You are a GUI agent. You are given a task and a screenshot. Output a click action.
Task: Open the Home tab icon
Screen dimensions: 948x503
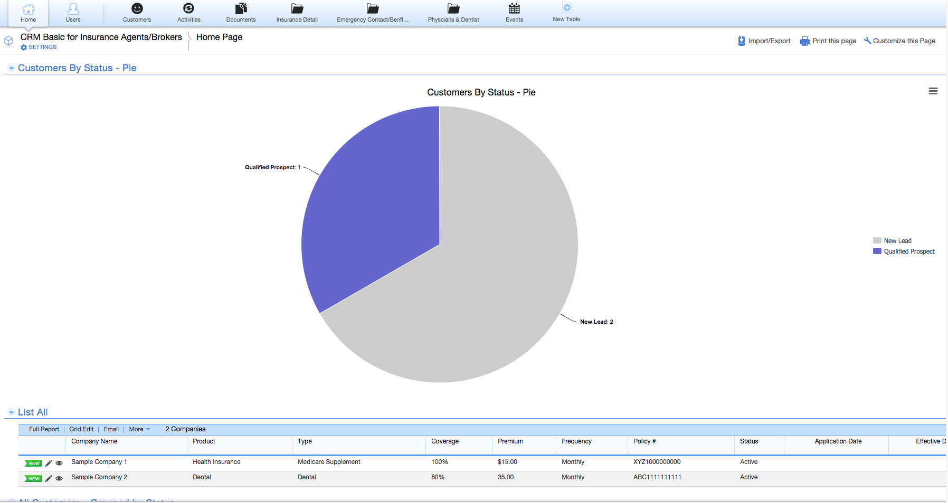29,9
